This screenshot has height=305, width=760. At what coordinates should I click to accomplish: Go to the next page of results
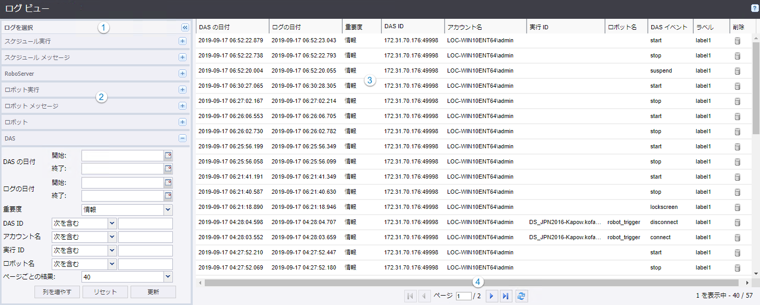[491, 296]
